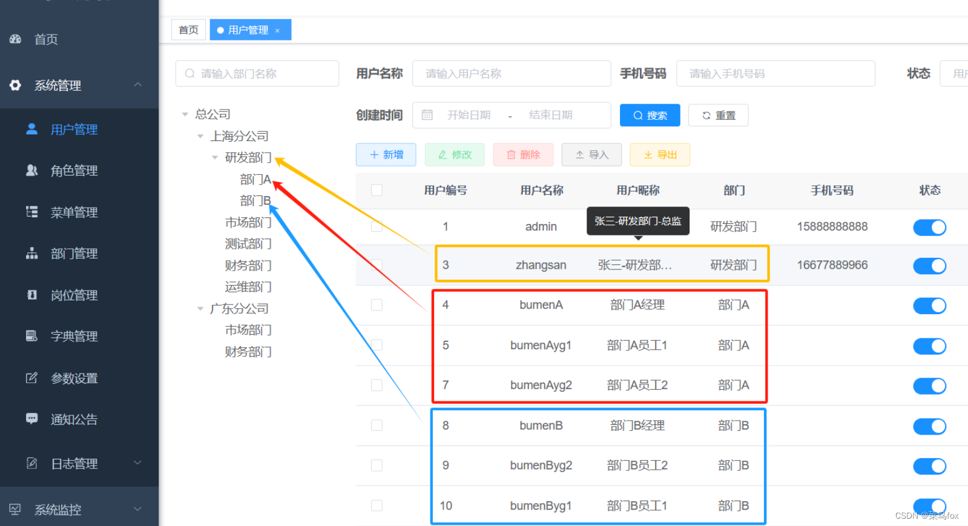Select 测试部门 in the department tree
968x526 pixels.
[248, 244]
